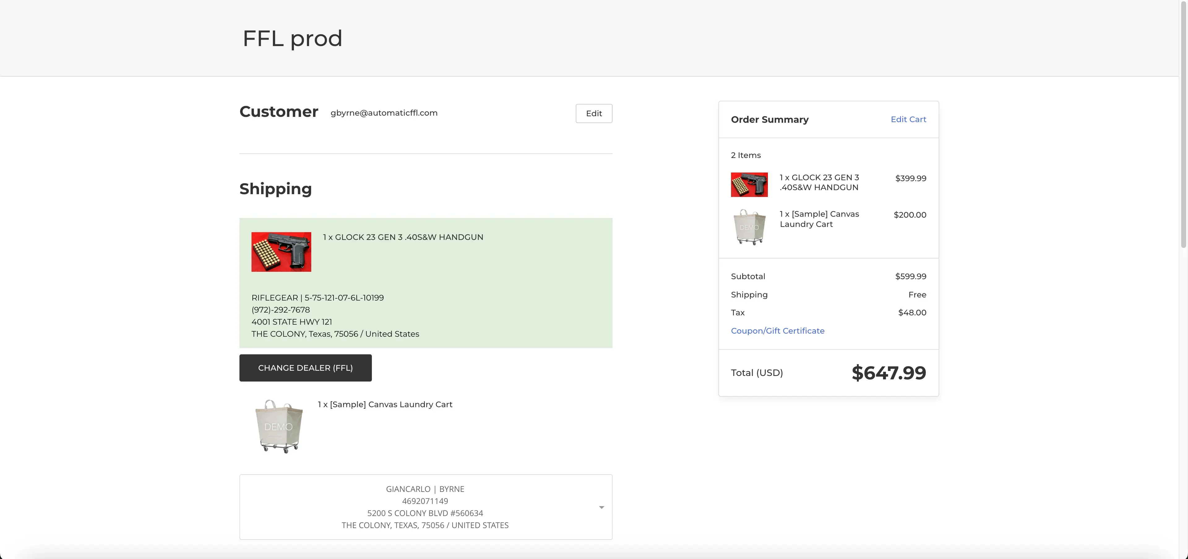This screenshot has width=1188, height=559.
Task: Click the Subtotal value $599.99
Action: 910,276
